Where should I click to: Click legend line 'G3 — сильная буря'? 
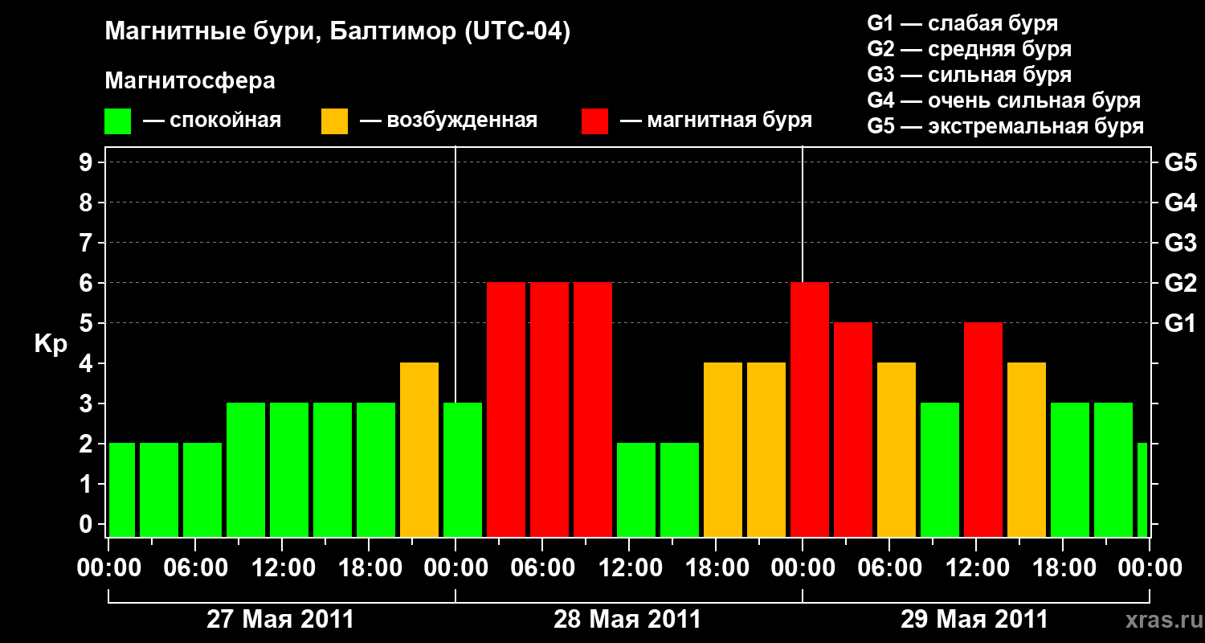pos(970,75)
